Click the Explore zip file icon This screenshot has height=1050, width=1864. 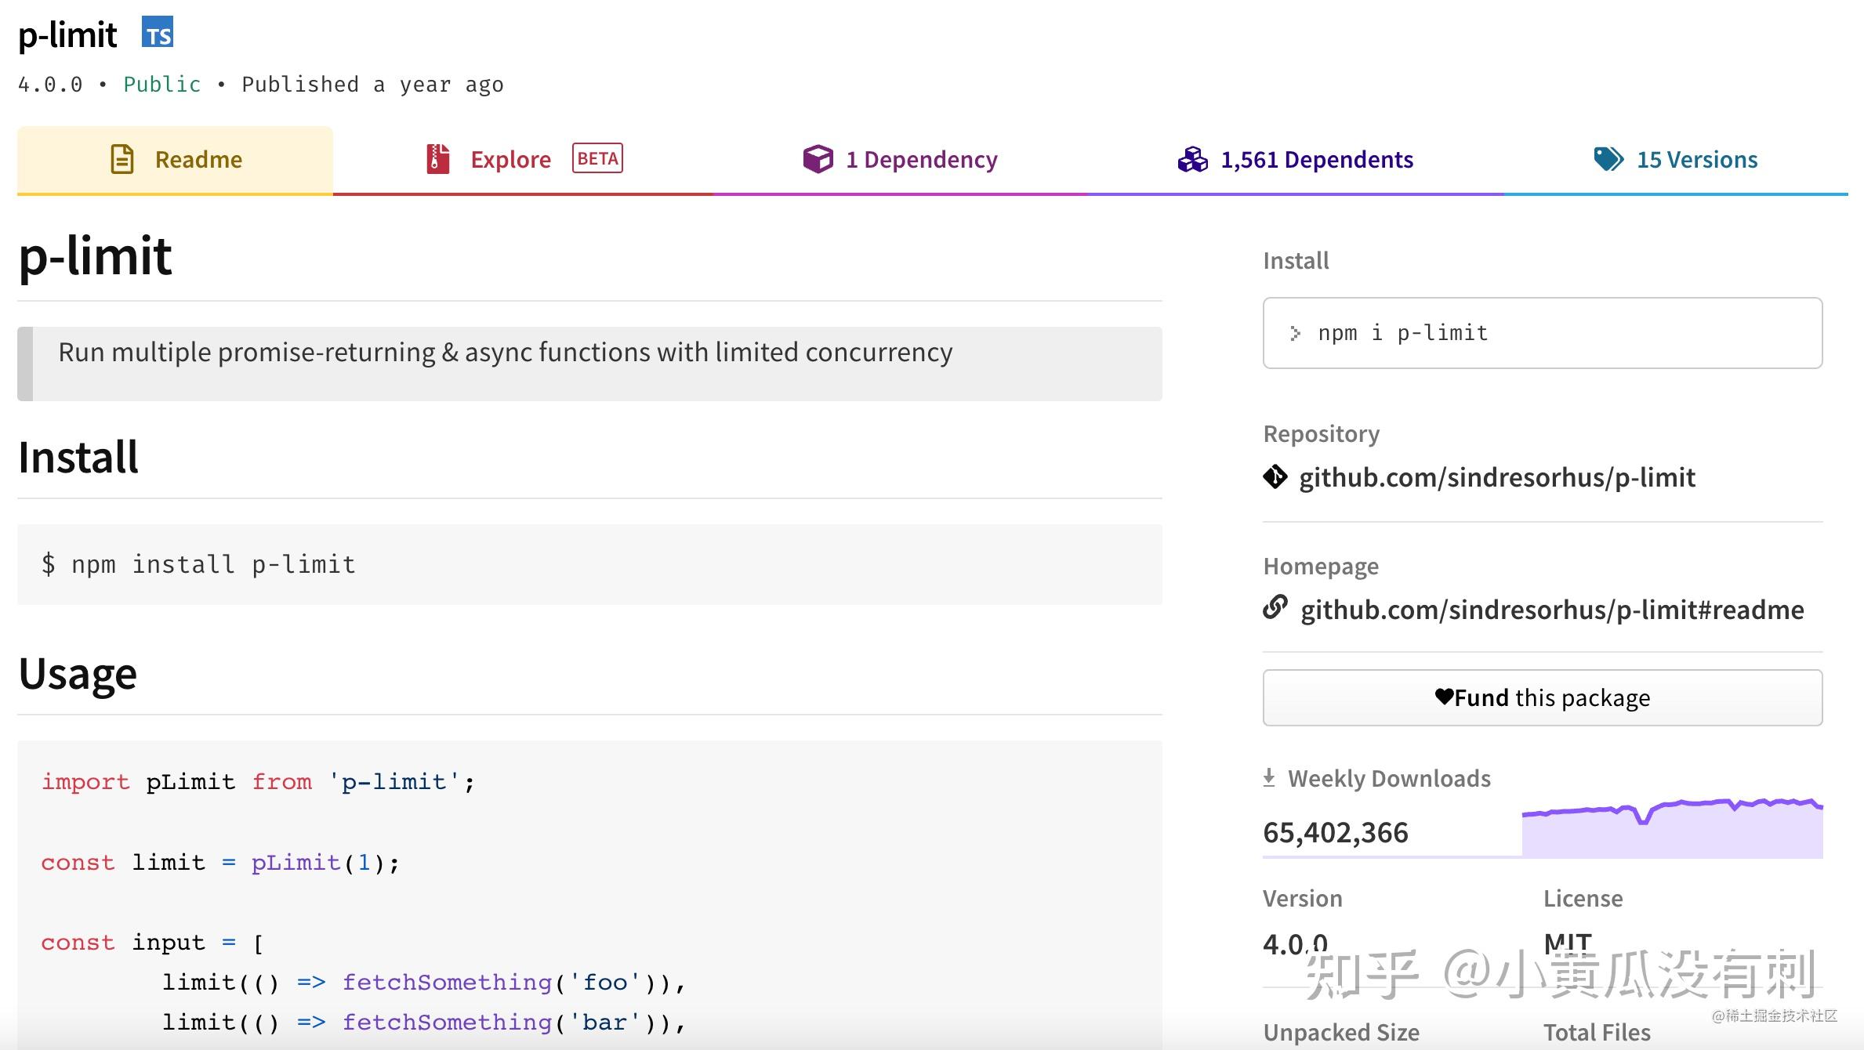tap(437, 159)
